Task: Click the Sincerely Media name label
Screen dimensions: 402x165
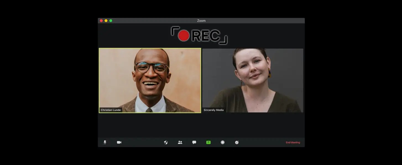Action: click(x=214, y=110)
